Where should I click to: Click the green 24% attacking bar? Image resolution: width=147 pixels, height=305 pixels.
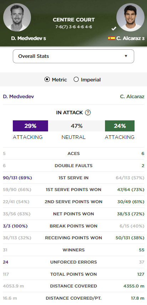point(120,126)
